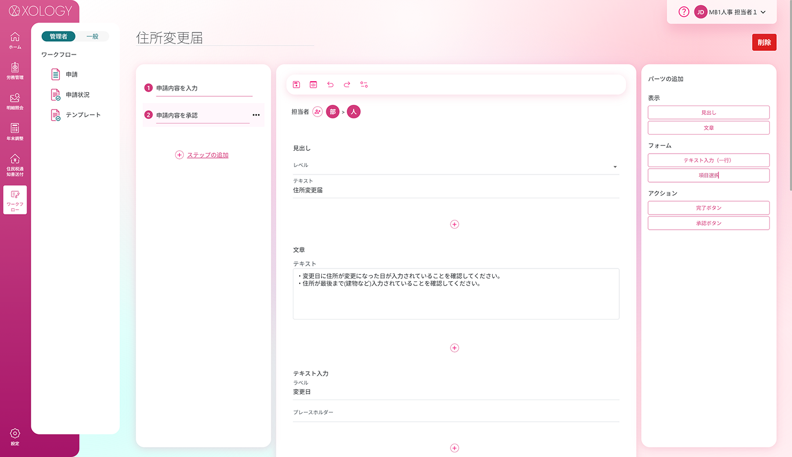The image size is (792, 457).
Task: Click the save icon in editor toolbar
Action: pos(296,85)
